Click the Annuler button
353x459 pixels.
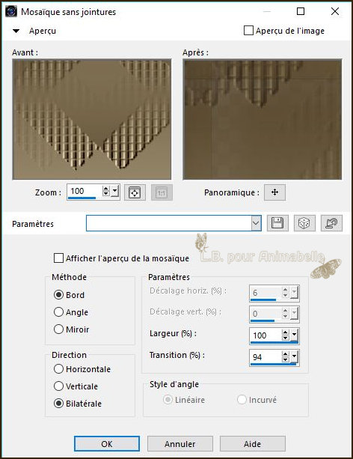[179, 444]
